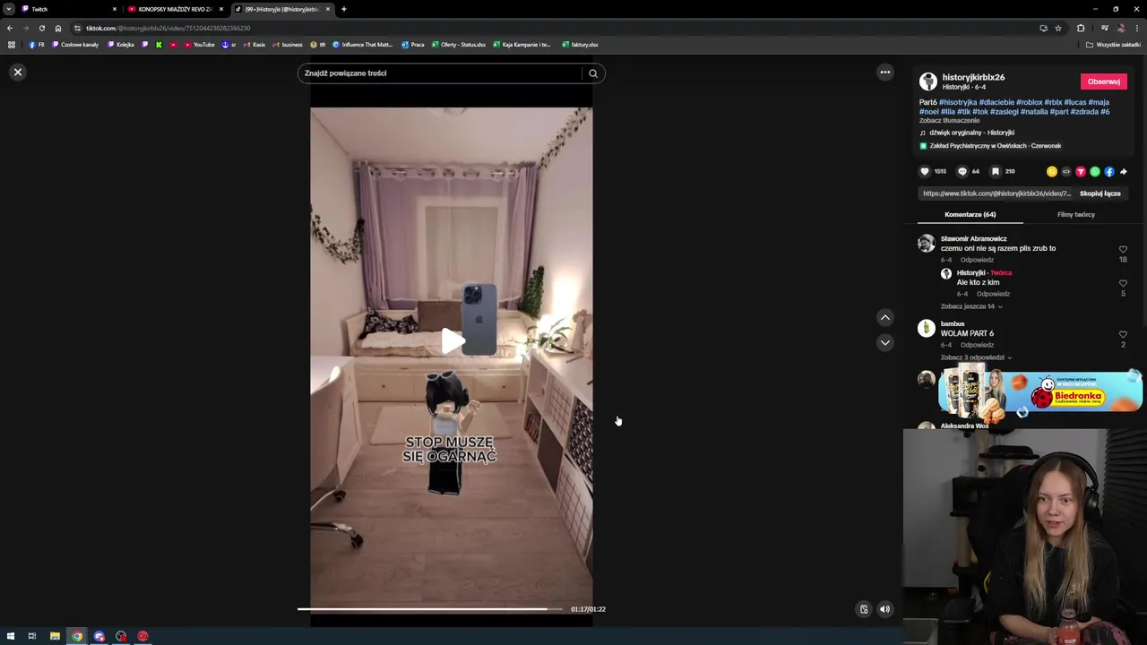
Task: Open Chrome from the taskbar
Action: pyautogui.click(x=77, y=636)
